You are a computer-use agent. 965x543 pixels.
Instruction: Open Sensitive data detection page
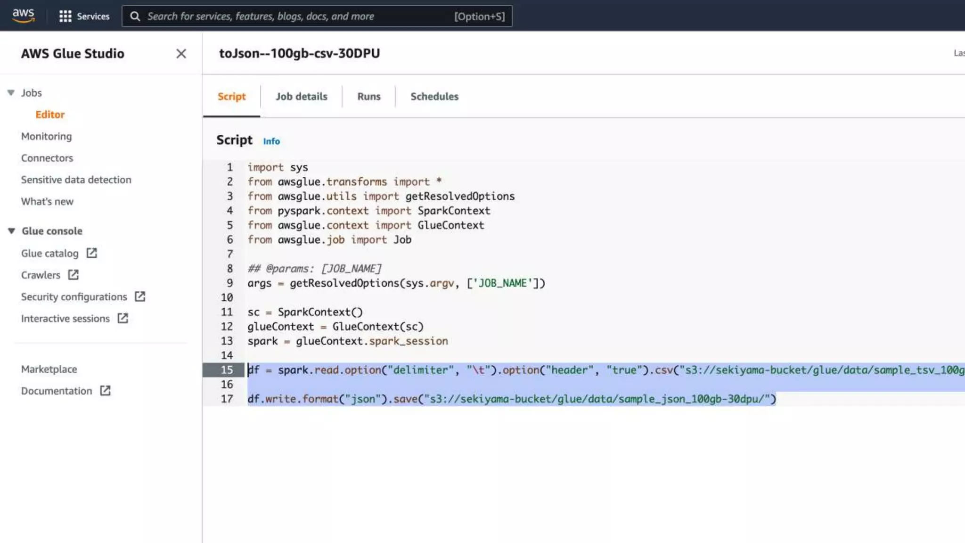click(76, 180)
